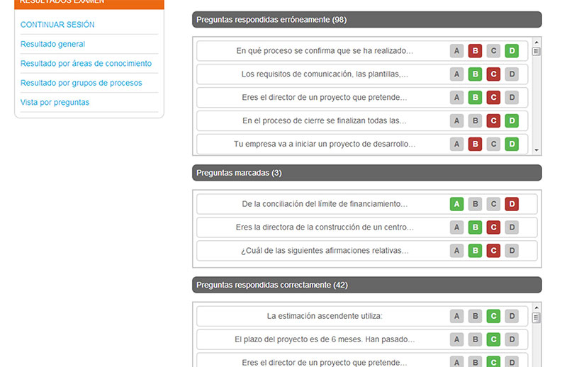This screenshot has width=567, height=367.
Task: Select gray D option on '¿Cuál de las siguientes' row
Action: click(x=512, y=251)
